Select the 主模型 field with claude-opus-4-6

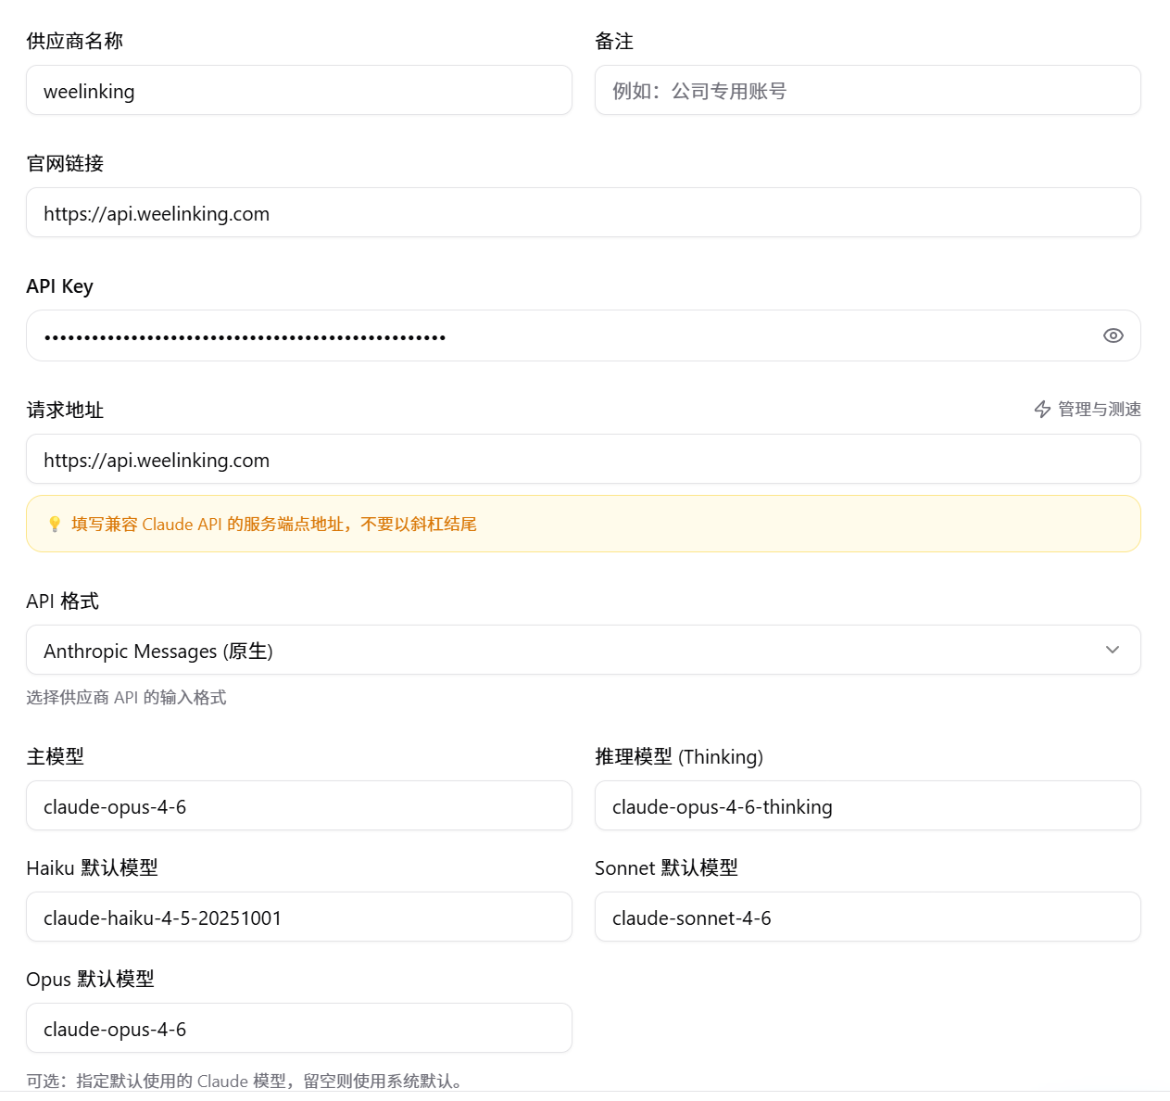click(x=298, y=805)
